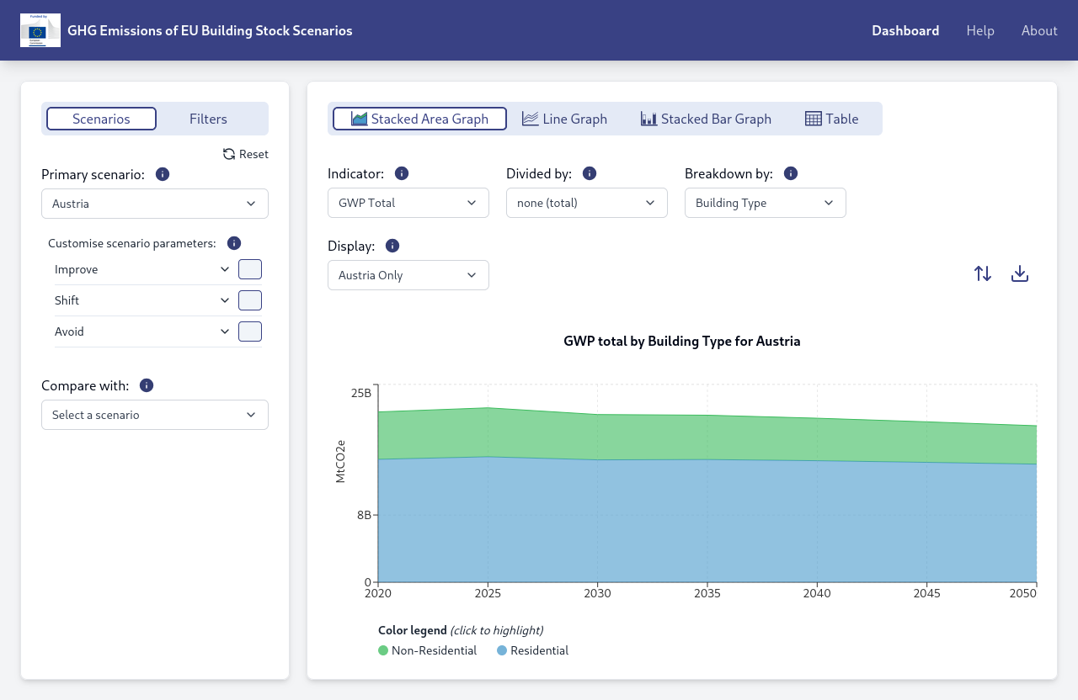Open the Help page link
Screen dimensions: 1078x700
[980, 30]
